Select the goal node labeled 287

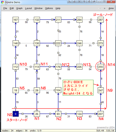coord(101,20)
